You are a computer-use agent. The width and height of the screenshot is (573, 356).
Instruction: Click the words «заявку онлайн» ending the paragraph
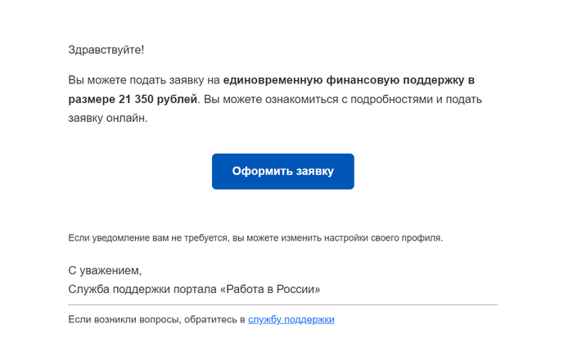[107, 119]
